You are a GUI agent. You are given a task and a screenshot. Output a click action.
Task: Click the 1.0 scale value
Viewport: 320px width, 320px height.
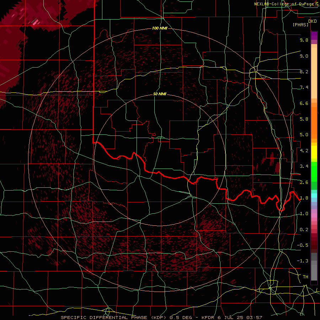tap(304, 214)
